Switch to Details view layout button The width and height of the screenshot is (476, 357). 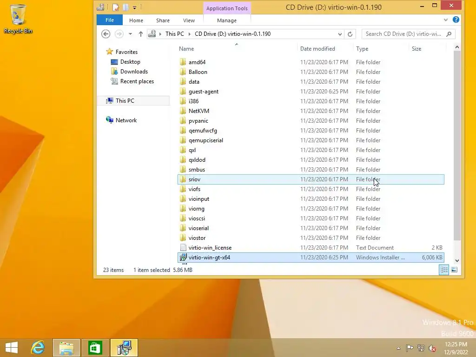tap(444, 270)
